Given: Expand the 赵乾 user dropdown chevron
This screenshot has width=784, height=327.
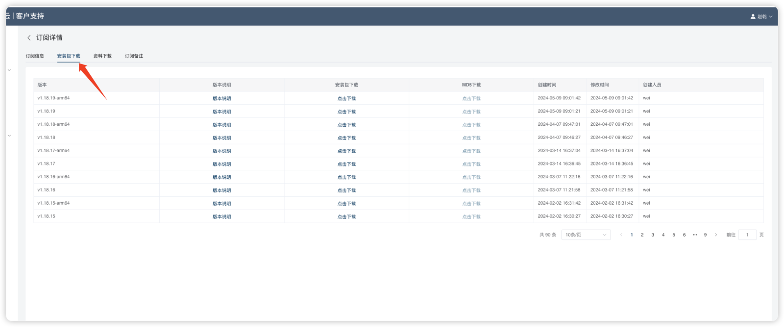Looking at the screenshot, I should 771,17.
